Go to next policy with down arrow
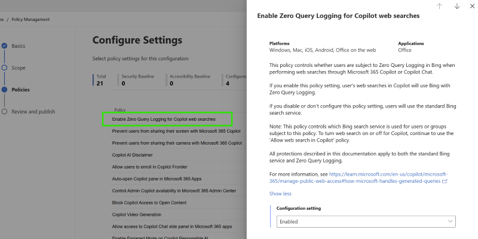Image resolution: width=478 pixels, height=239 pixels. point(457,6)
